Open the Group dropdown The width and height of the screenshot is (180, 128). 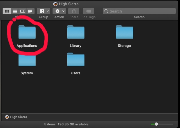tap(44, 11)
